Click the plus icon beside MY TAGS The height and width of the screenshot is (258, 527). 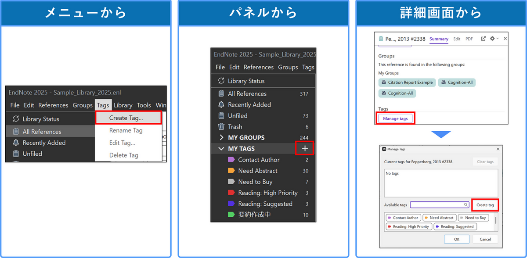305,149
